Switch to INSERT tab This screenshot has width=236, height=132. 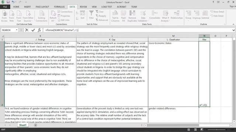[27, 7]
